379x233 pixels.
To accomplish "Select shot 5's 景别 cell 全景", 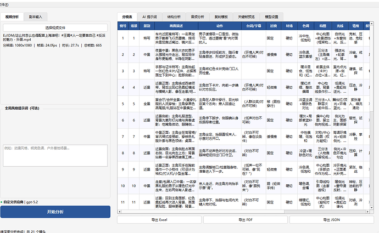I will click(147, 104).
